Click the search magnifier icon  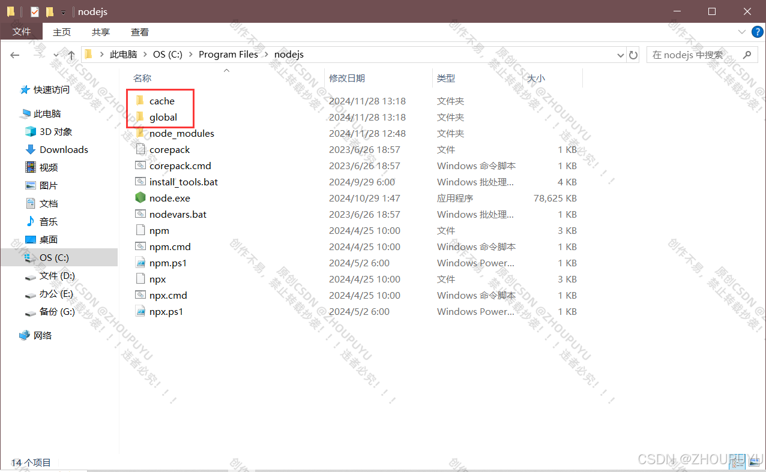click(x=747, y=55)
